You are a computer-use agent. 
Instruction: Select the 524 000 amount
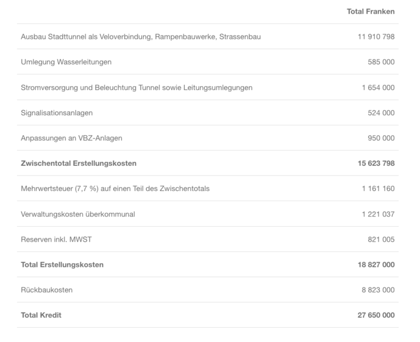(x=381, y=113)
